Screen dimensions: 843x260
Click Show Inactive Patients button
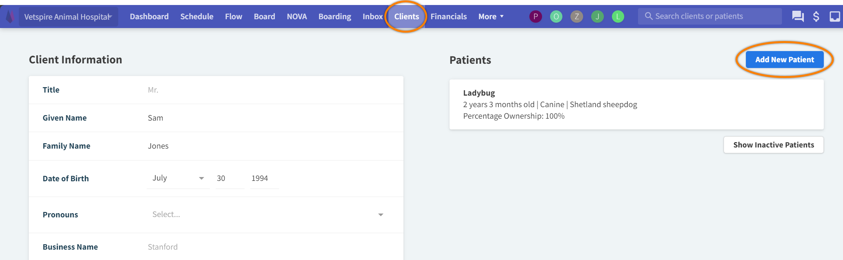[x=773, y=145]
